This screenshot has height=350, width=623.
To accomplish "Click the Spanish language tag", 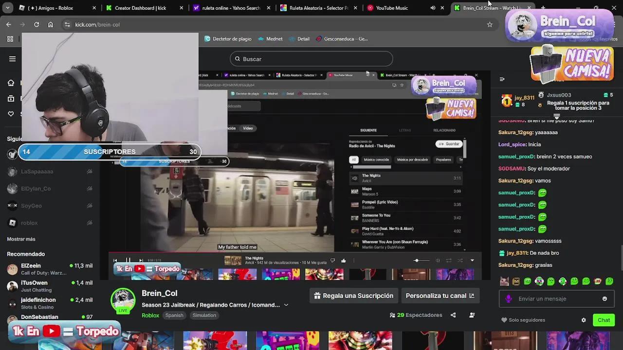I will (x=174, y=315).
